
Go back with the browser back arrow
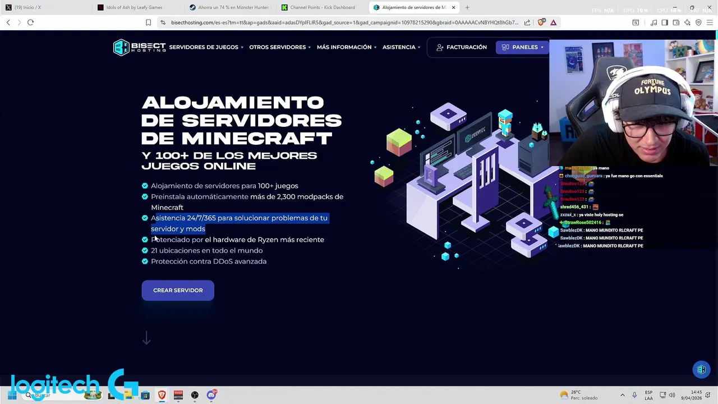(8, 22)
